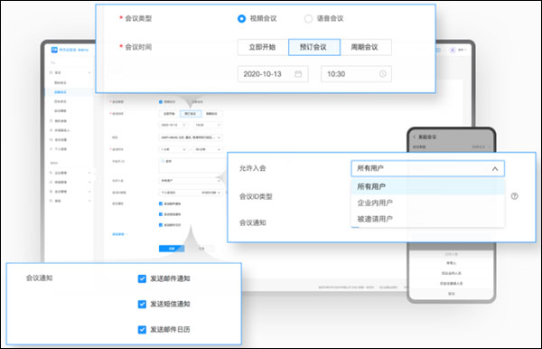Choose the 预订会议 option
The width and height of the screenshot is (542, 349).
314,47
